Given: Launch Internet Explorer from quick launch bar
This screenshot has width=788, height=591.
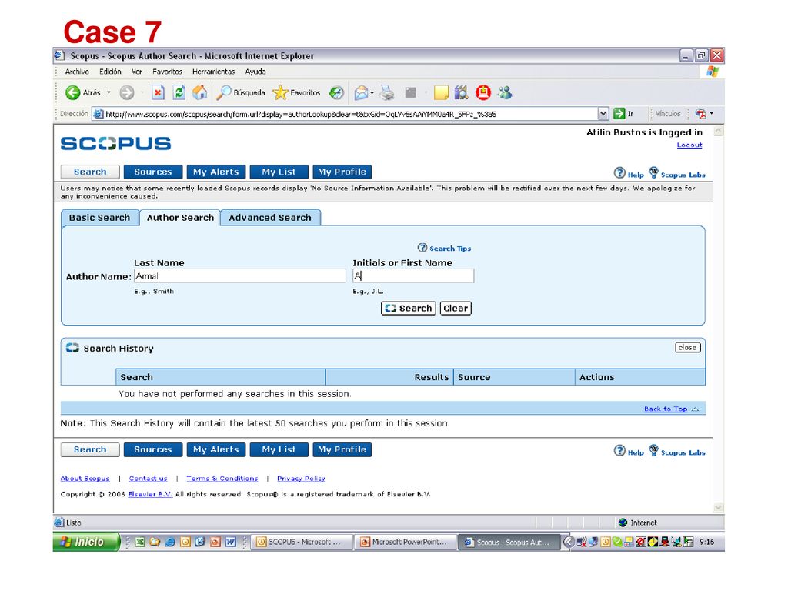Looking at the screenshot, I should [170, 542].
